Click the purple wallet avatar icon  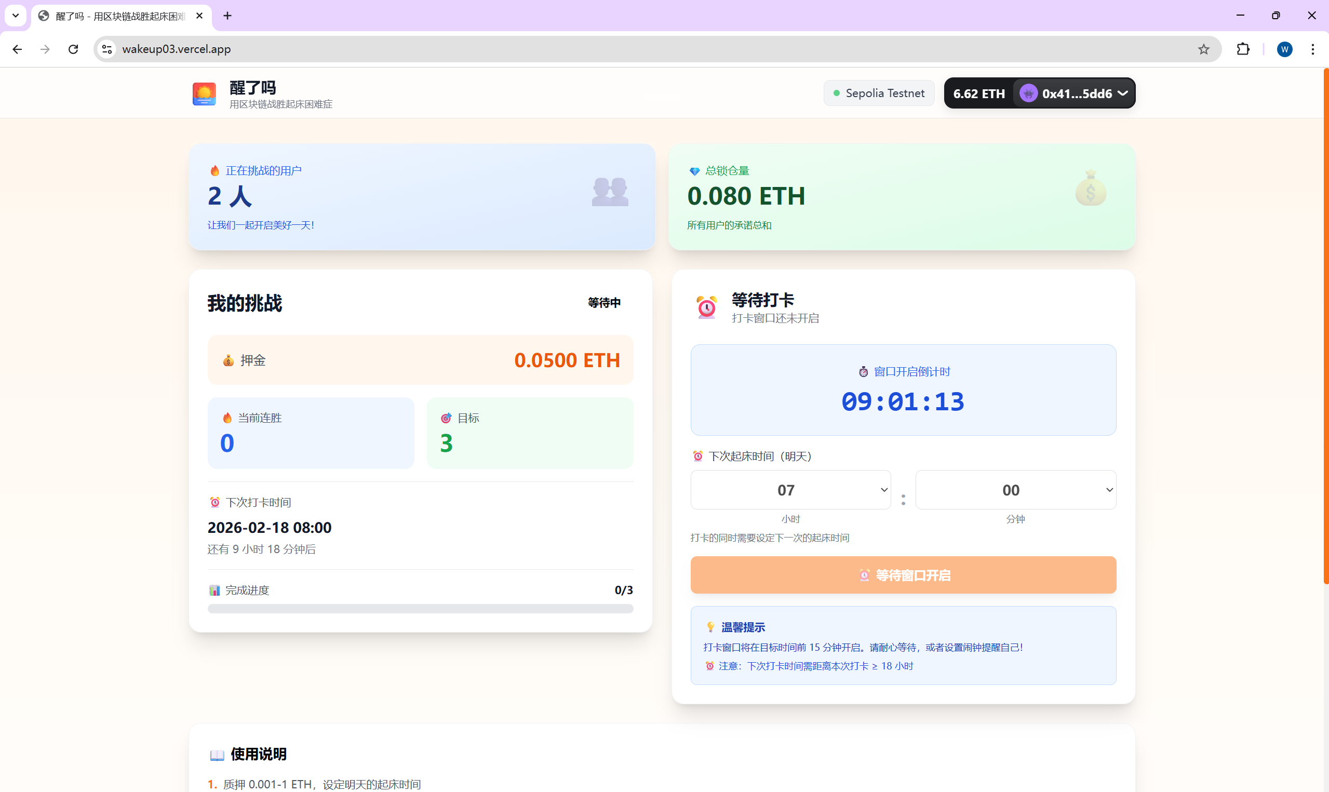[1028, 93]
